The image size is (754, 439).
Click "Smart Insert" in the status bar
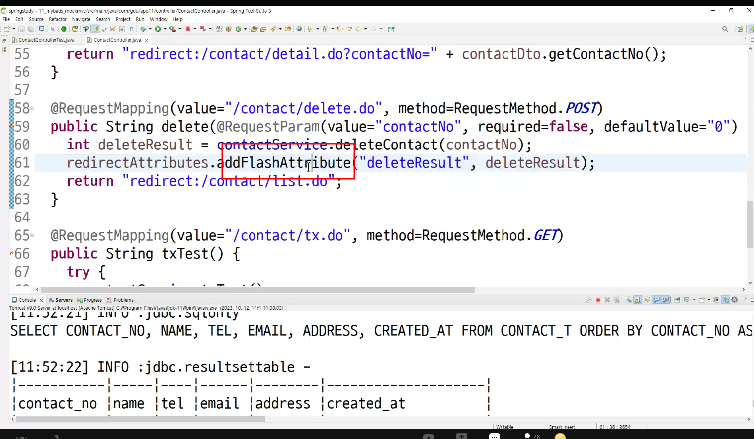[562, 427]
